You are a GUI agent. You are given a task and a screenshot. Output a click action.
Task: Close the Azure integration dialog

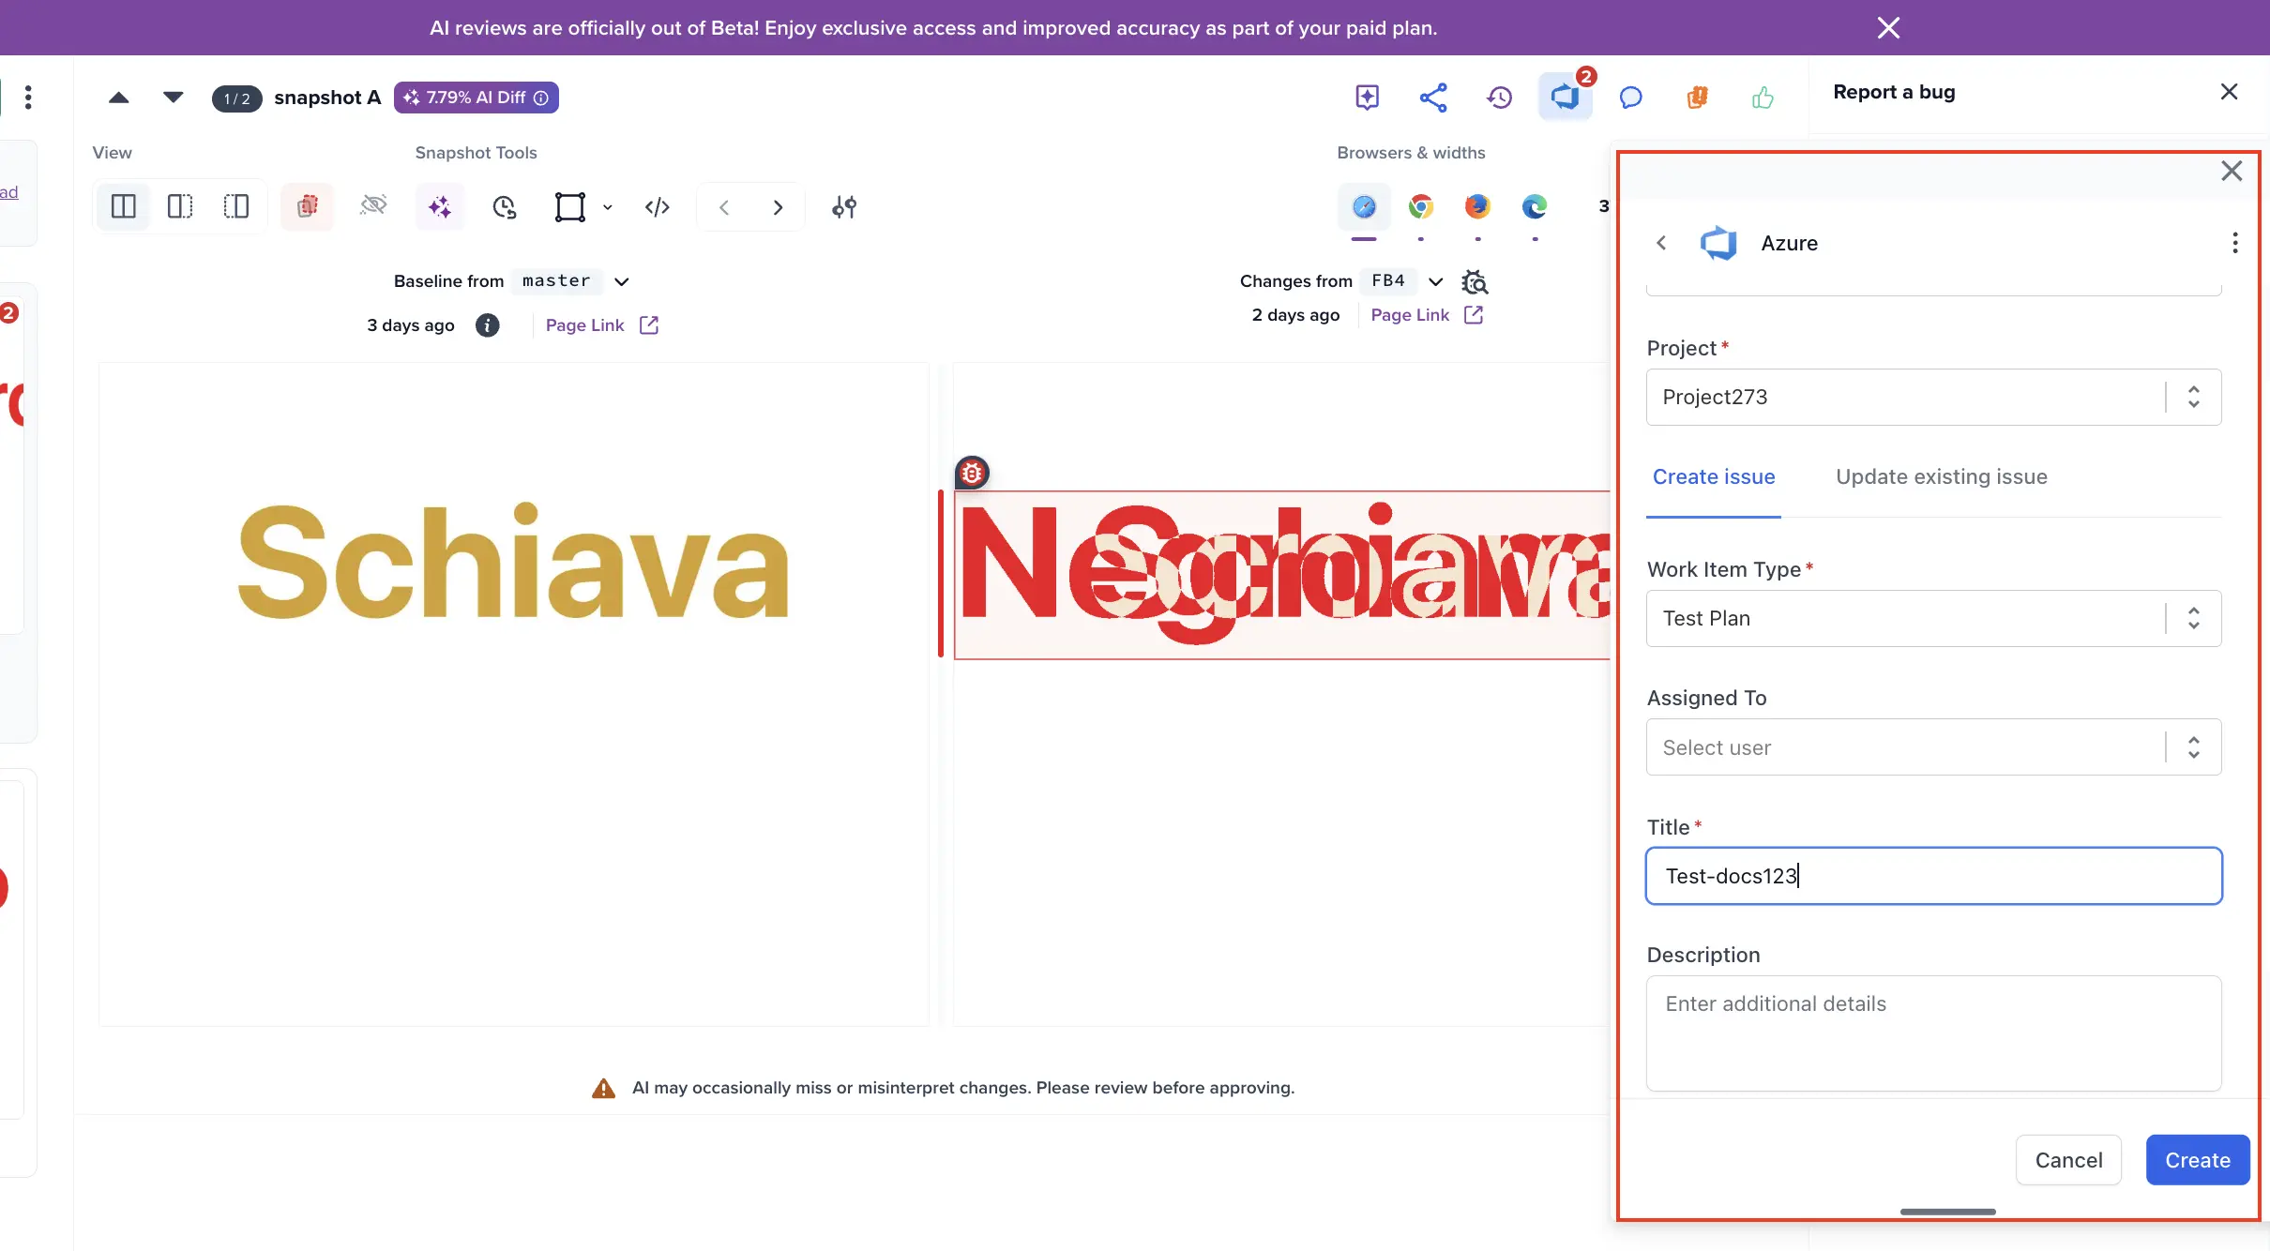[2232, 171]
